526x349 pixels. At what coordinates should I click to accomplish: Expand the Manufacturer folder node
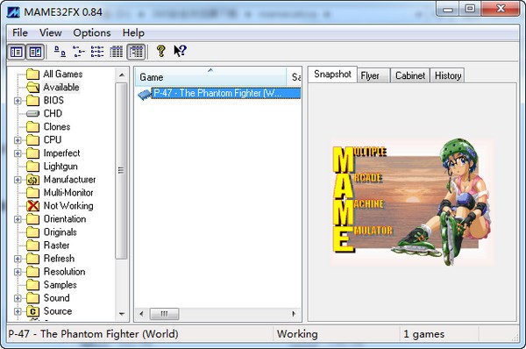point(18,180)
